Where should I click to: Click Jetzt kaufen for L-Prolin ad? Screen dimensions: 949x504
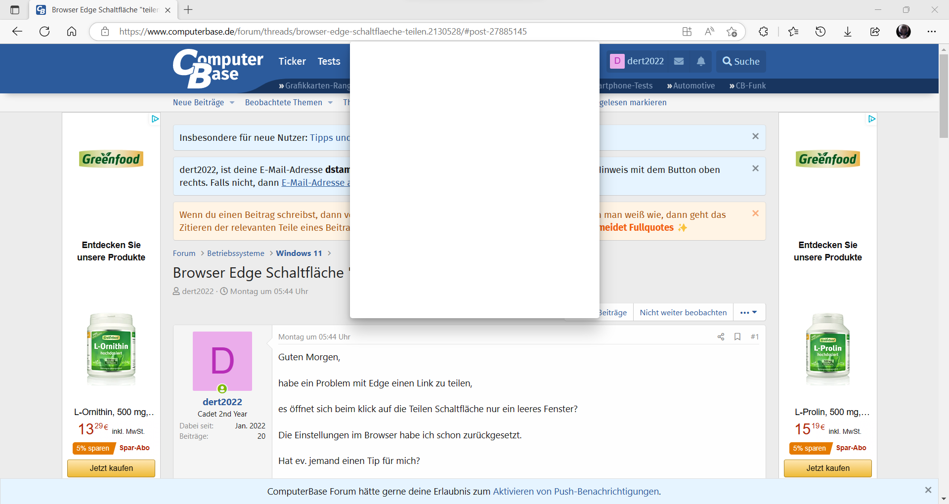[x=828, y=468]
